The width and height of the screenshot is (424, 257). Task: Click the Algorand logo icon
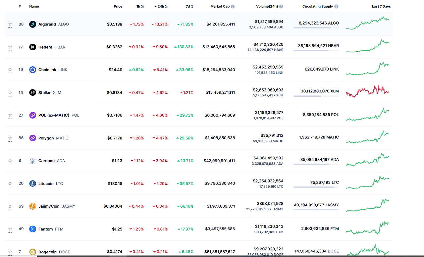32,24
